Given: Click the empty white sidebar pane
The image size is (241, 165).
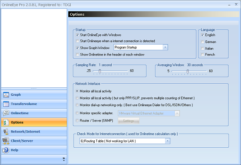Looking at the screenshot, I should point(34,48).
